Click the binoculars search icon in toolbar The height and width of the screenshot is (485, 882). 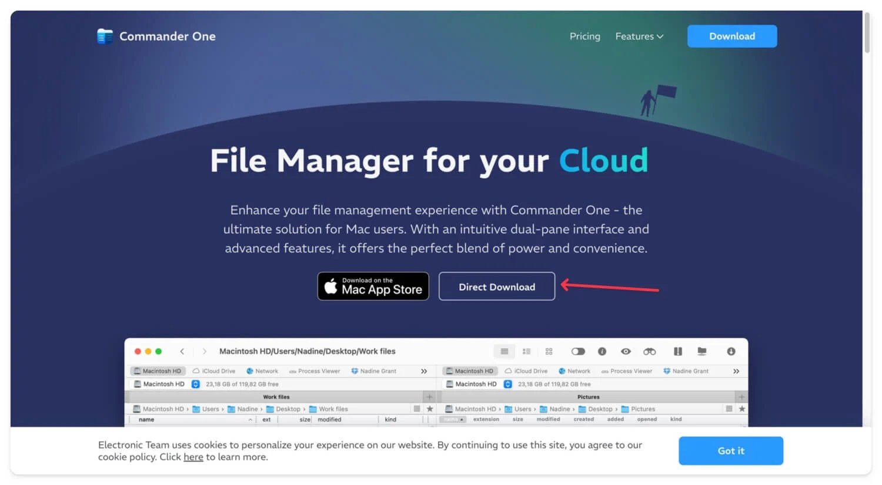coord(649,351)
